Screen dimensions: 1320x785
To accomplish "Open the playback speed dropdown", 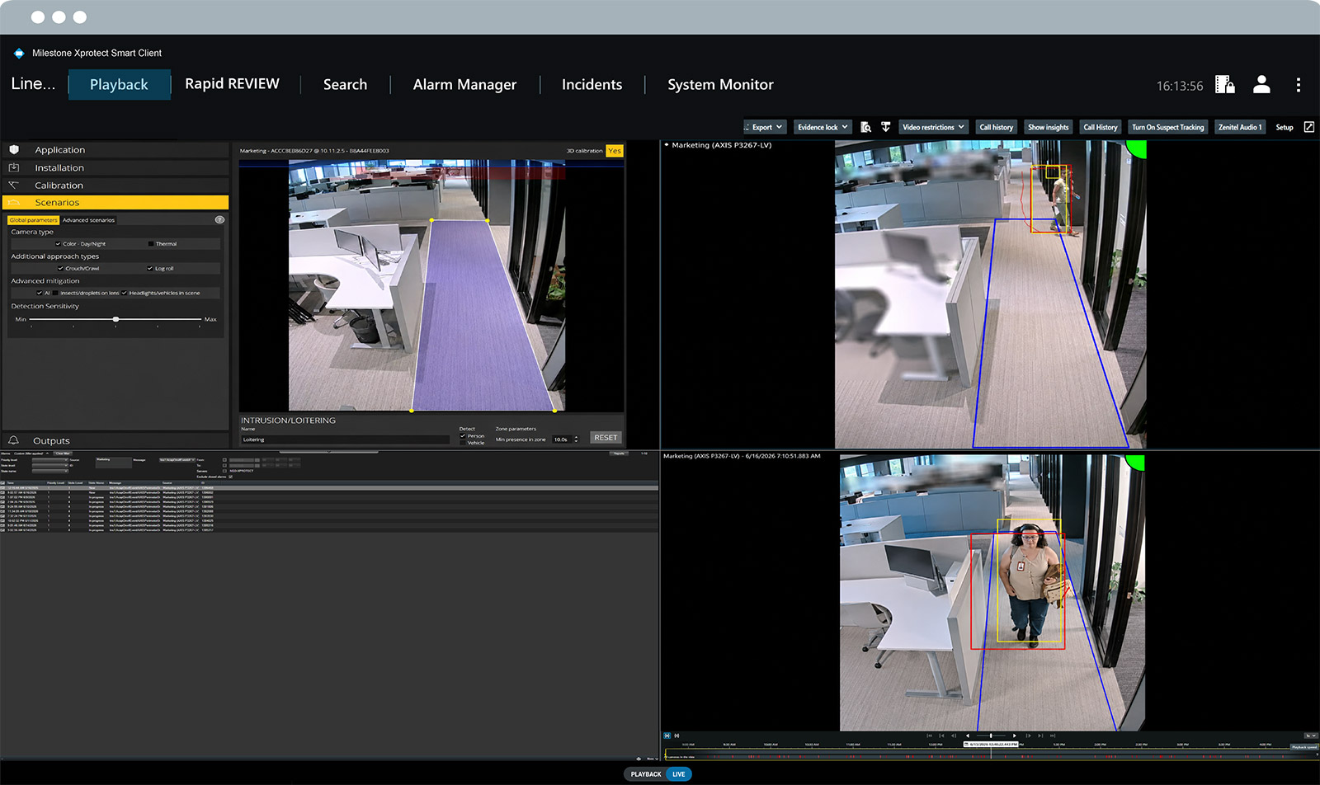I will tap(1309, 736).
